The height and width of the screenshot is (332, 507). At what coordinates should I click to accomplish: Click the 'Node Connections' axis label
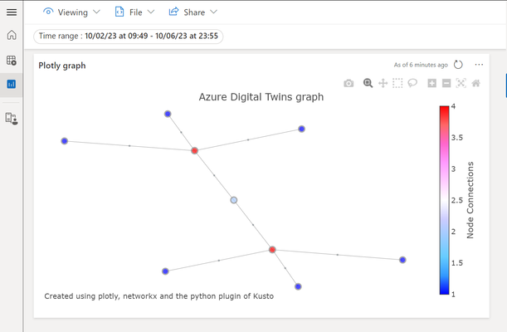pos(470,200)
